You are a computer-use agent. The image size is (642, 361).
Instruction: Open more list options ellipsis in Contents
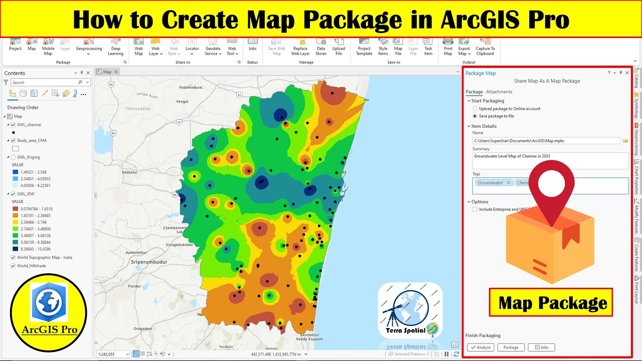[83, 94]
